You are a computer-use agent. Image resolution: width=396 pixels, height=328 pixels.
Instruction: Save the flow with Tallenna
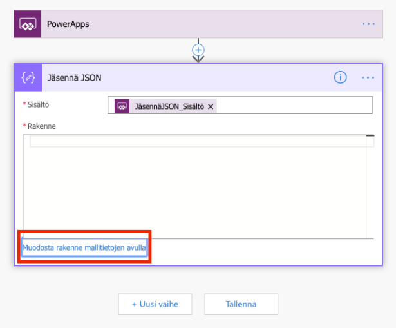241,304
